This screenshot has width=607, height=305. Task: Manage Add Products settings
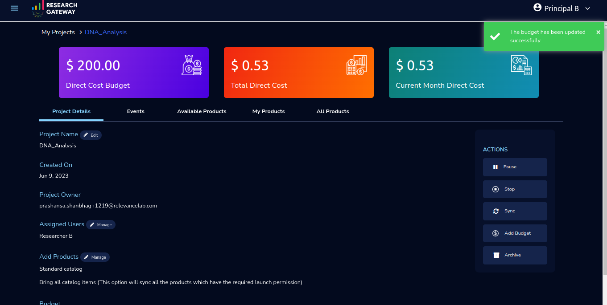coord(95,257)
